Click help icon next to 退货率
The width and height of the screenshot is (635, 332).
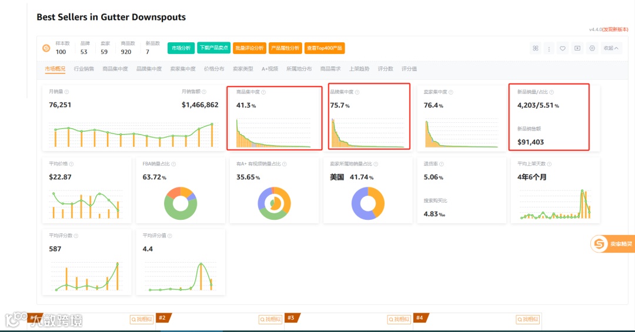point(442,164)
